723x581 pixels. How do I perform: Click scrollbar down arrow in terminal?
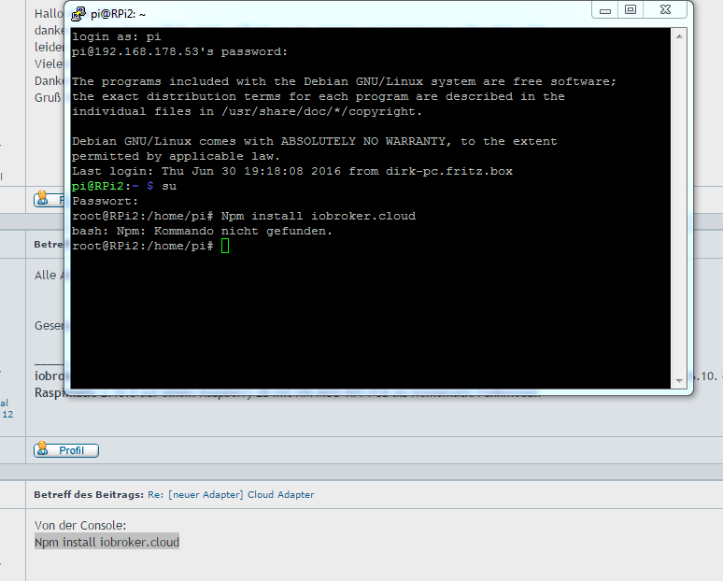[x=679, y=381]
